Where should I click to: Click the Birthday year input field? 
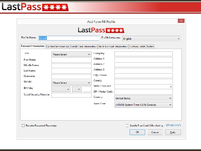[x=87, y=89]
